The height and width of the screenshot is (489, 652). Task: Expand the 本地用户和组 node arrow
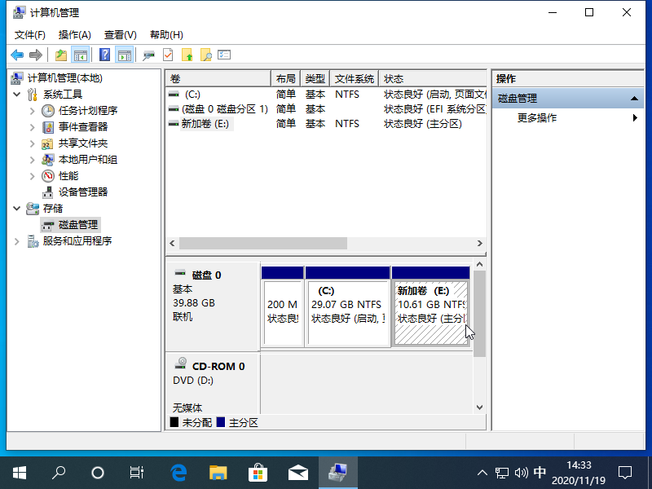pos(32,160)
